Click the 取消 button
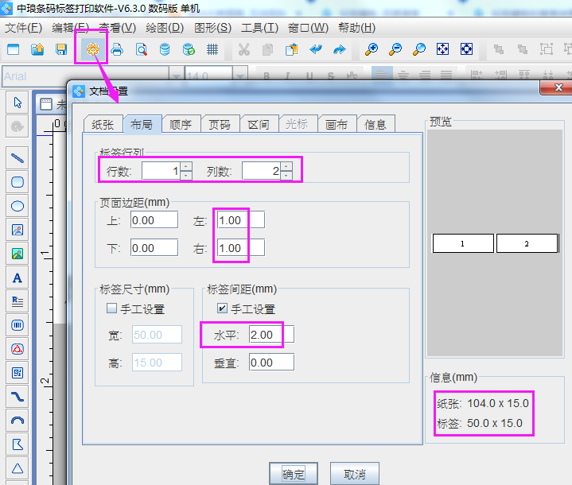572x485 pixels. pos(354,474)
